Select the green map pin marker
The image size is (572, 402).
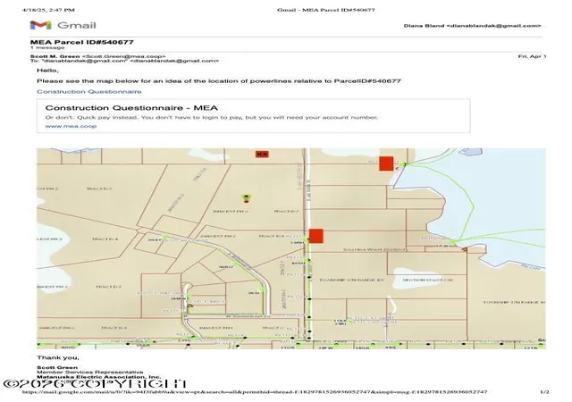(247, 197)
